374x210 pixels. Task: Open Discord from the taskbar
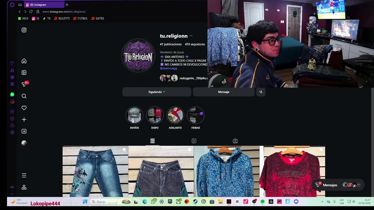[296, 202]
